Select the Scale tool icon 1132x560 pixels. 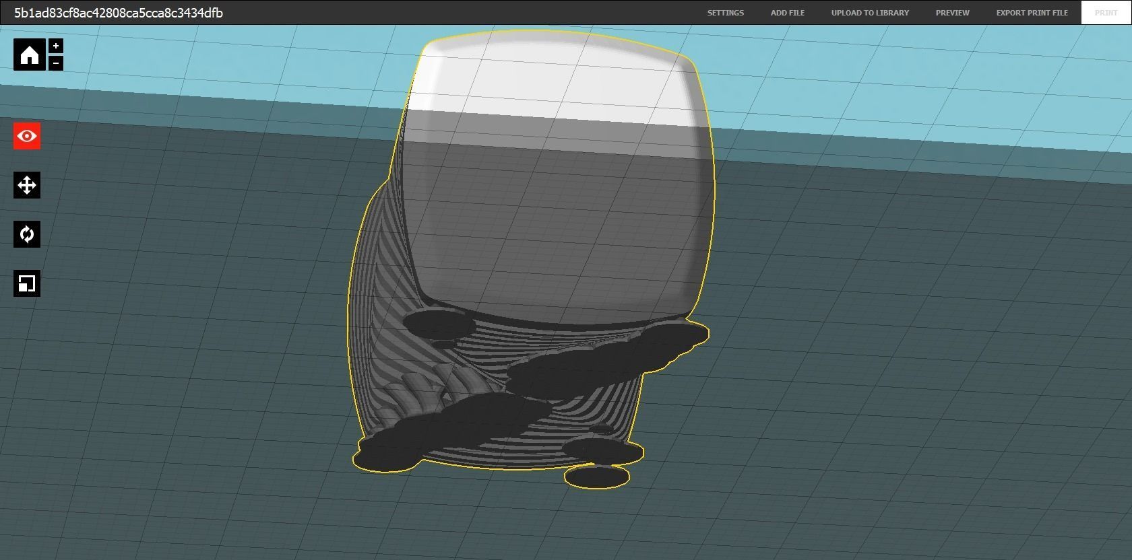click(27, 283)
